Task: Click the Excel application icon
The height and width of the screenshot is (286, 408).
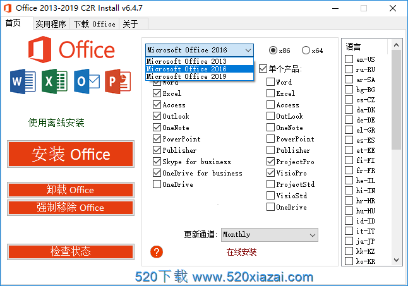Action: (x=54, y=81)
